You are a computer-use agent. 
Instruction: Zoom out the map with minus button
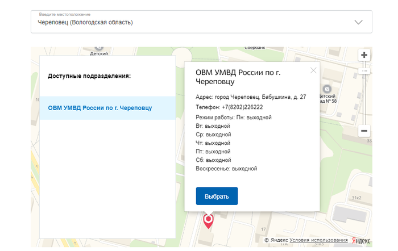coord(364,131)
